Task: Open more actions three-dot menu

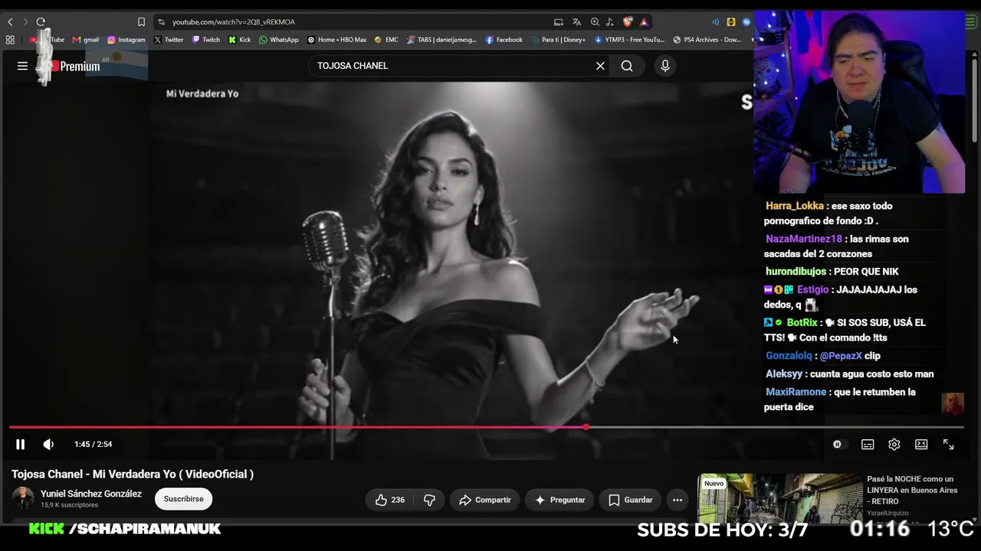Action: [x=678, y=500]
